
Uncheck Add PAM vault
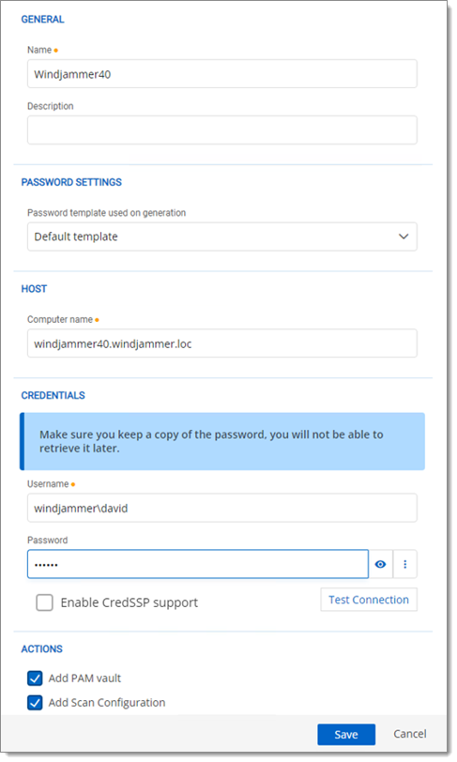click(x=35, y=678)
